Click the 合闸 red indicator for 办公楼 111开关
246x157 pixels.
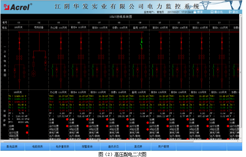pyautogui.click(x=67, y=119)
